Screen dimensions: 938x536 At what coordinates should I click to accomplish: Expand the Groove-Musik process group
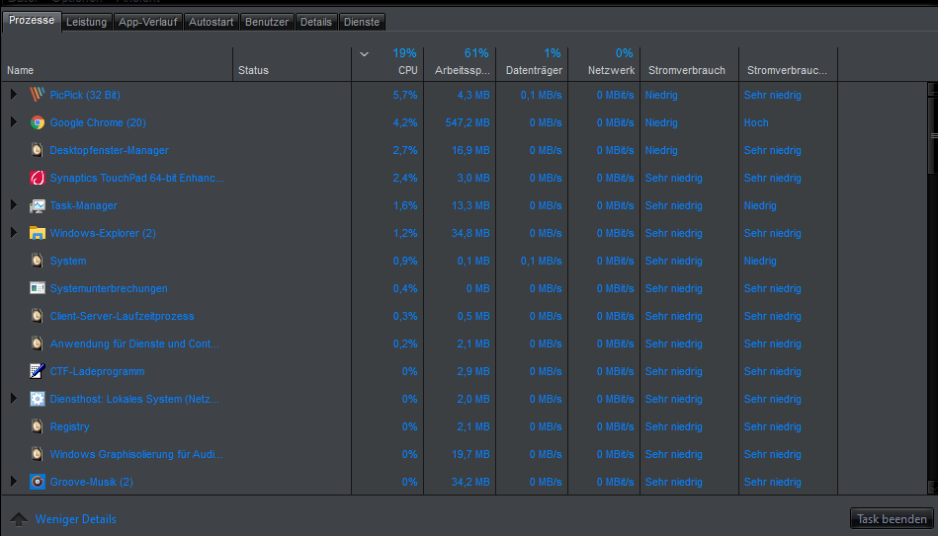[x=14, y=482]
